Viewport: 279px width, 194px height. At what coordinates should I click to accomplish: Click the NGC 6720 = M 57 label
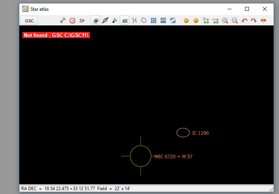pyautogui.click(x=173, y=157)
